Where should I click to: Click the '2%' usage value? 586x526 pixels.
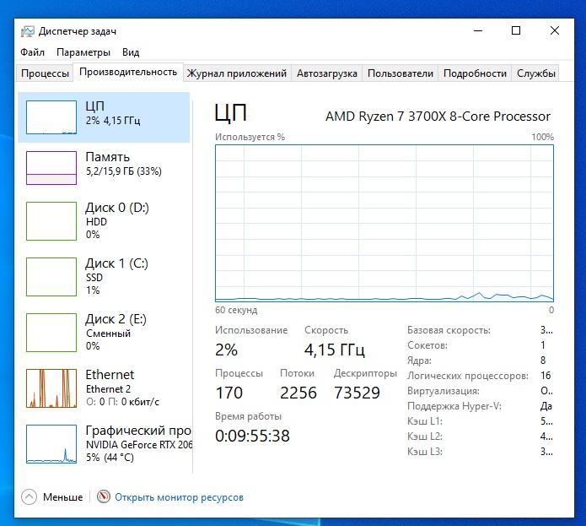(x=226, y=350)
